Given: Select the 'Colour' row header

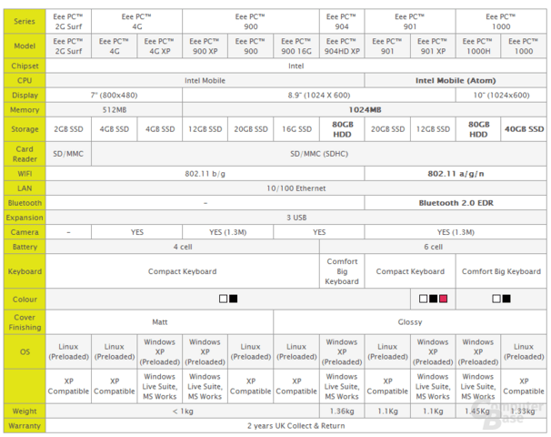Looking at the screenshot, I should click(x=25, y=300).
